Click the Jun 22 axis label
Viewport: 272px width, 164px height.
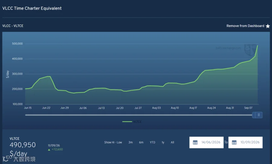pyautogui.click(x=46, y=108)
